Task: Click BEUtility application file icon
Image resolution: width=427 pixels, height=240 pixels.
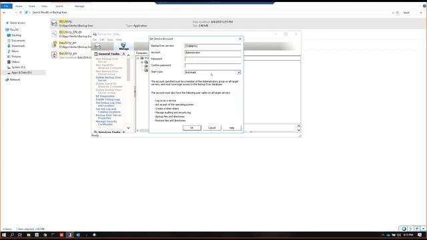Action: (54, 23)
